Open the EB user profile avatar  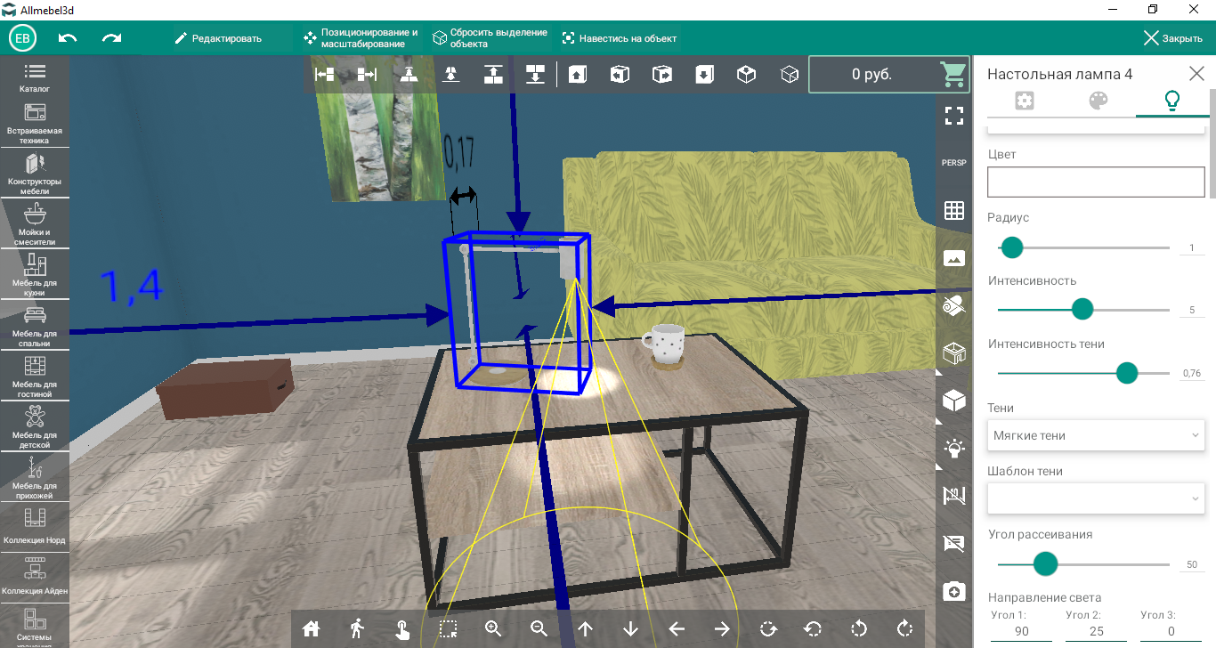tap(23, 38)
